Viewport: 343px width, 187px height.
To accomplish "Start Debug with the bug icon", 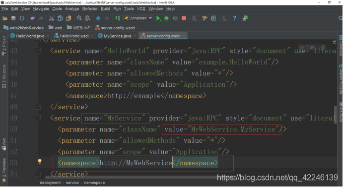I will click(x=167, y=18).
